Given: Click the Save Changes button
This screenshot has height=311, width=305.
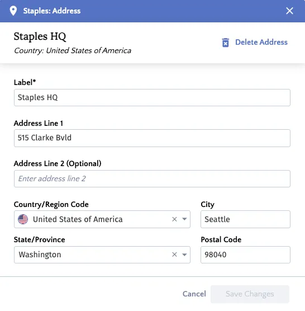Looking at the screenshot, I should [250, 294].
